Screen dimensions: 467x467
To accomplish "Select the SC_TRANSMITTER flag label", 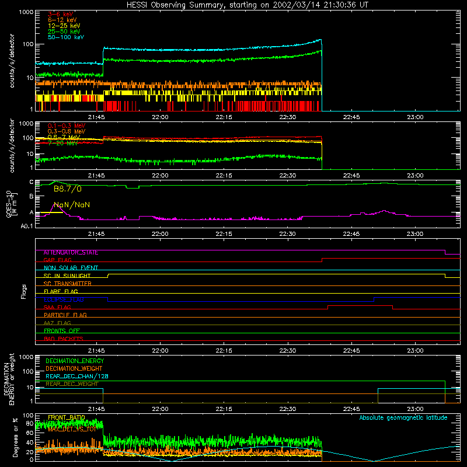I will (67, 284).
